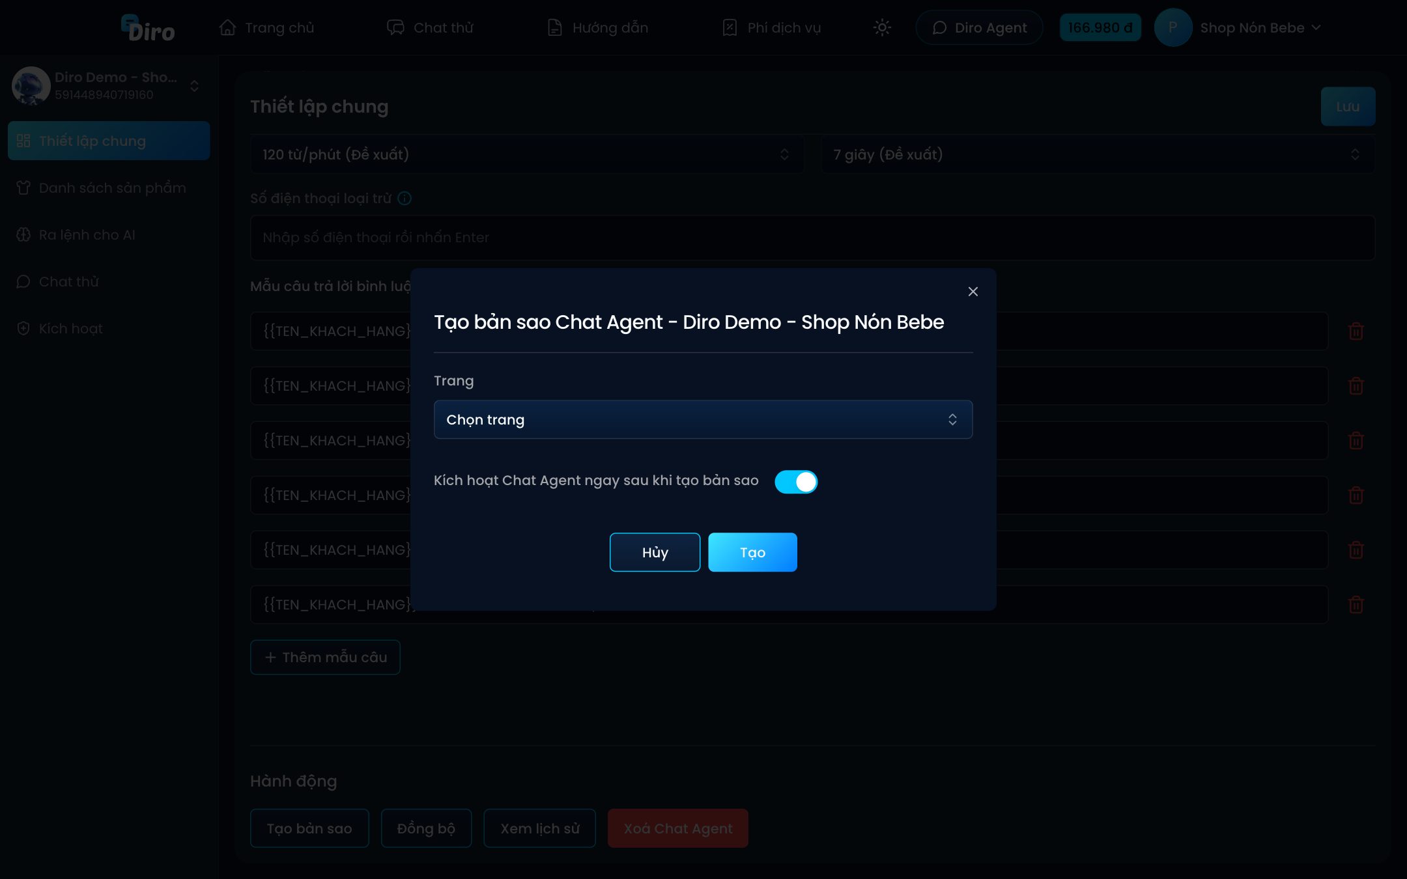Click the Thêm mẫu câu button
Screen dimensions: 1407x879
325,657
